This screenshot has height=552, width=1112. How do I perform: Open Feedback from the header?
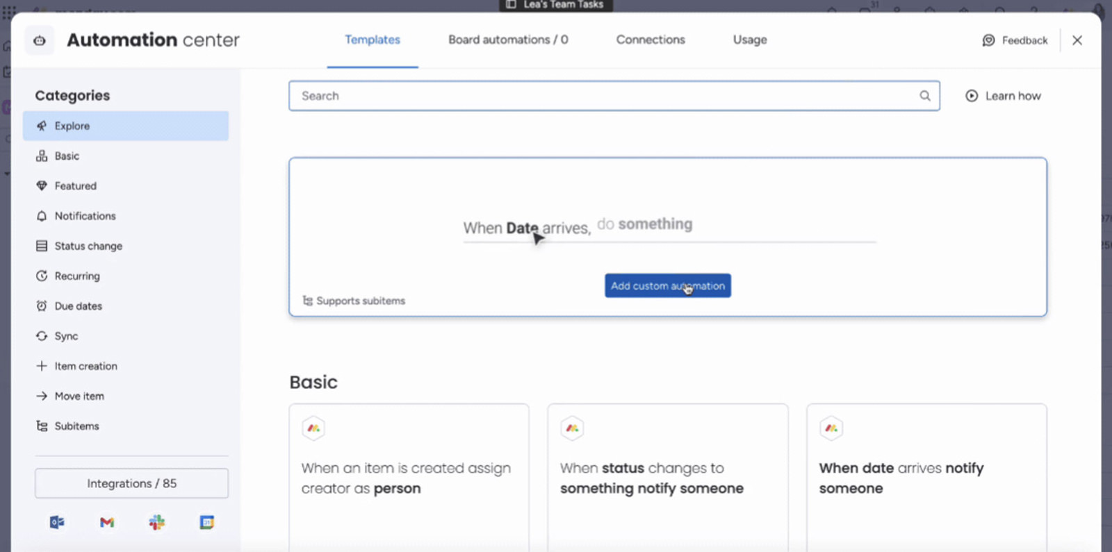[x=1015, y=40]
